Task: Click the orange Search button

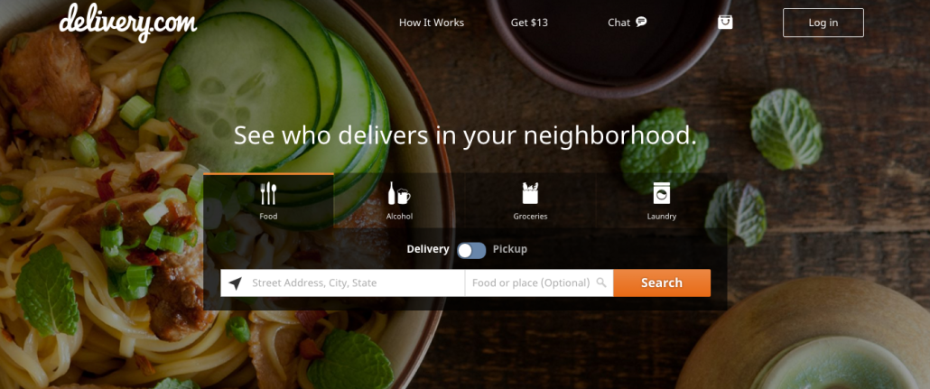Action: (x=662, y=282)
